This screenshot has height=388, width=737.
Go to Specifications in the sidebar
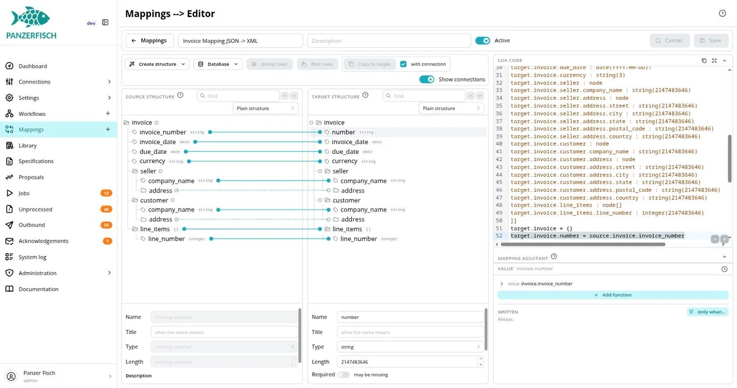[36, 161]
